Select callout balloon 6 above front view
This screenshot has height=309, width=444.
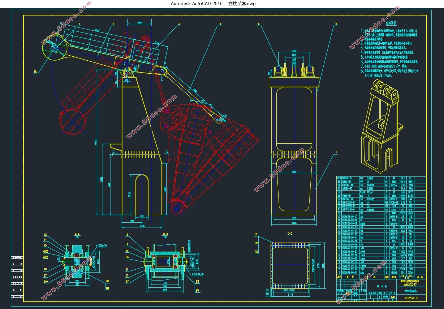tap(336, 24)
